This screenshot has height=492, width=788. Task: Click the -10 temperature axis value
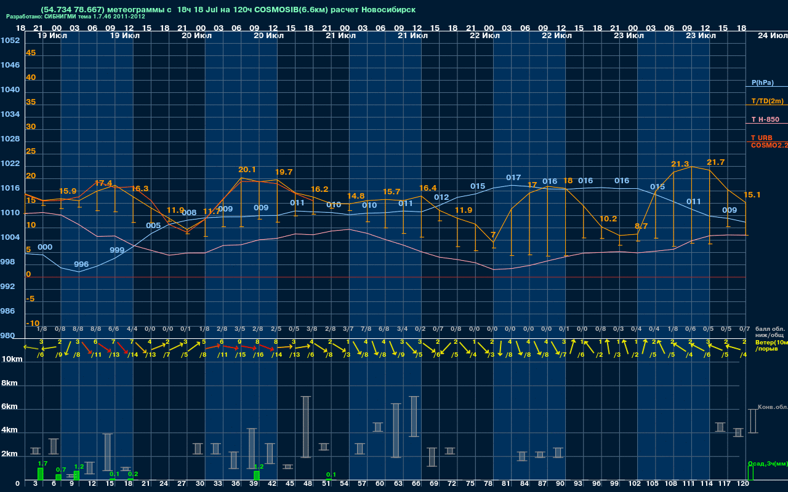[33, 323]
